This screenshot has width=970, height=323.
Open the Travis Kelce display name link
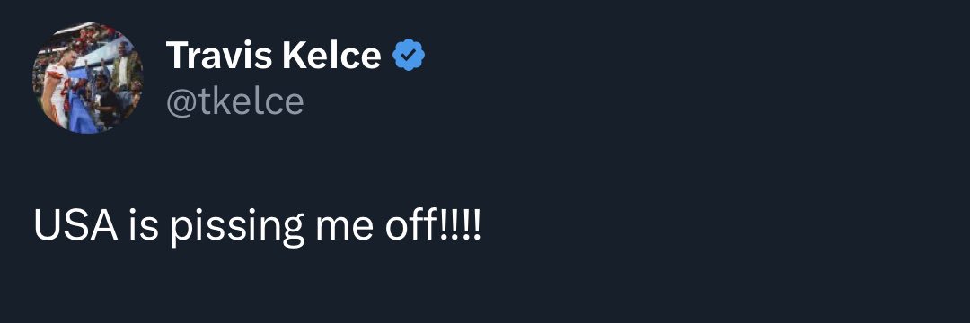pos(273,55)
